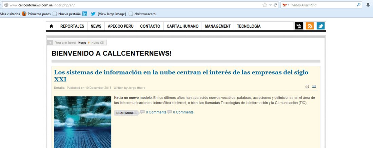Click the BIENVENIDO A CALLCENTERNEWS! heading
Viewport: 373px width, 148px height.
(111, 54)
